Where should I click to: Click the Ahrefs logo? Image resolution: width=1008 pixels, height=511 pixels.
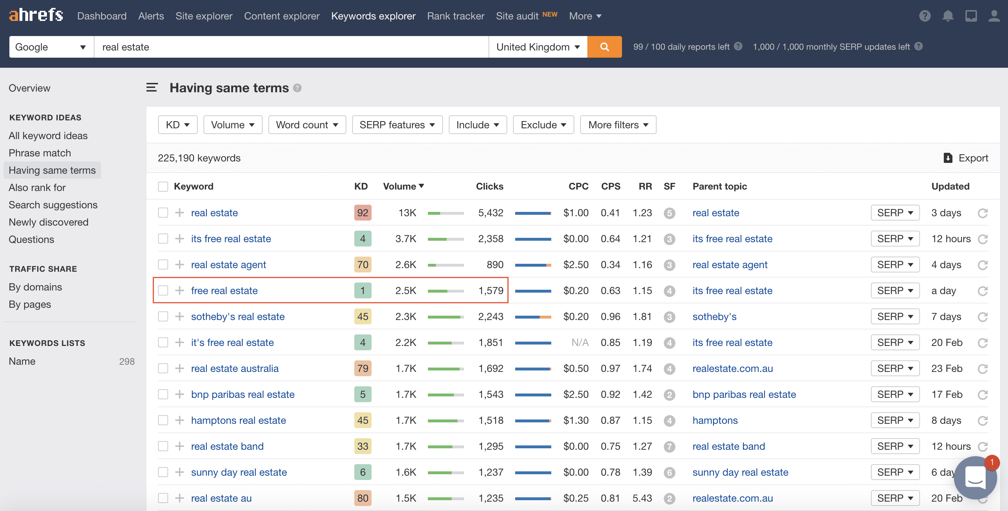point(36,15)
